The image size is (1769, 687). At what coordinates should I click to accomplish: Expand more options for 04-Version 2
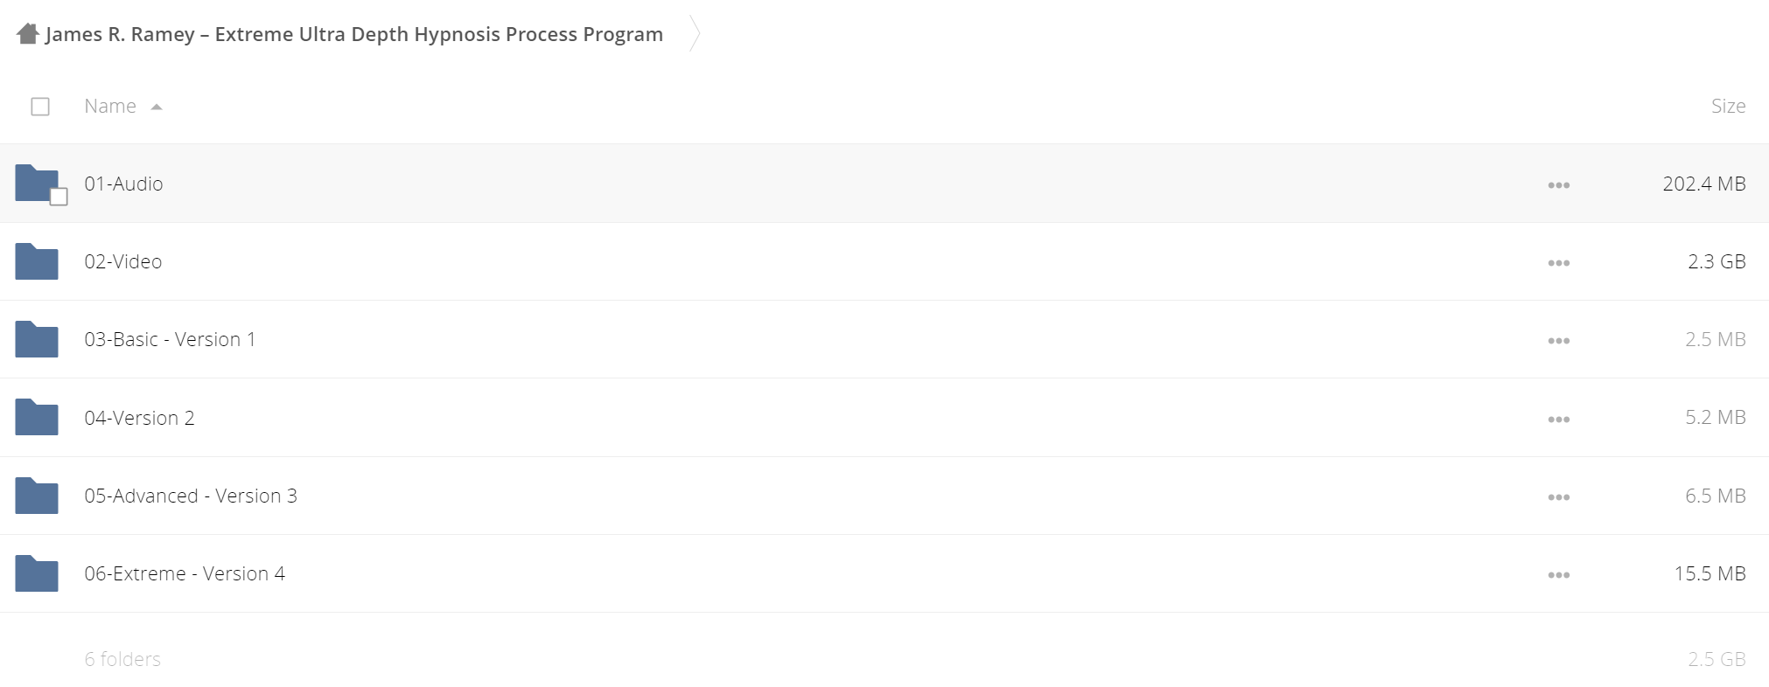pos(1558,419)
